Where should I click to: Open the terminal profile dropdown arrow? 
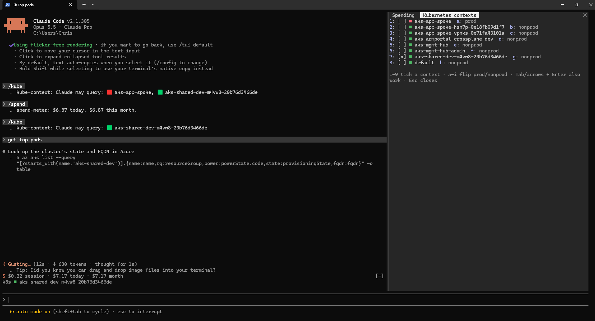click(93, 5)
